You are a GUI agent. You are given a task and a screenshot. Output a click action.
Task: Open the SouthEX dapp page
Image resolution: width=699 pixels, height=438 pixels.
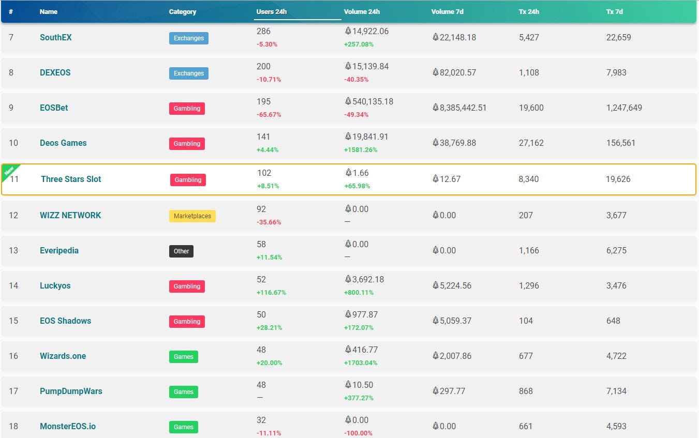(x=56, y=37)
